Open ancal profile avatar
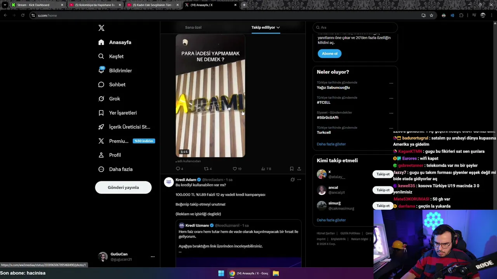The width and height of the screenshot is (497, 279). (x=321, y=190)
